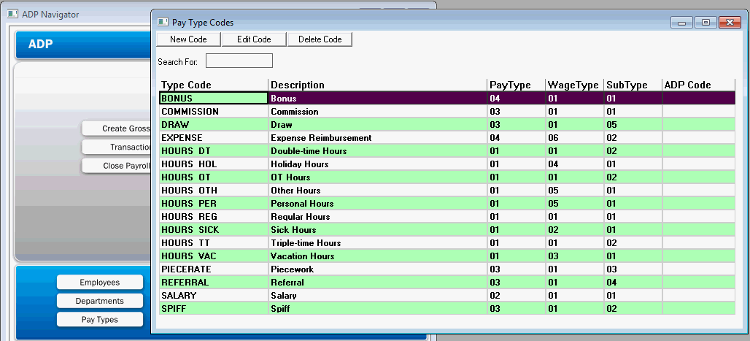Click Transaction button in ADP Navigator
Screen dimensions: 750x341
[116, 147]
